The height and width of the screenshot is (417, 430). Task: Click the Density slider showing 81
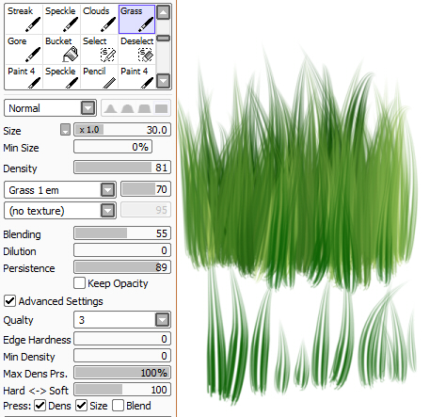pyautogui.click(x=122, y=168)
